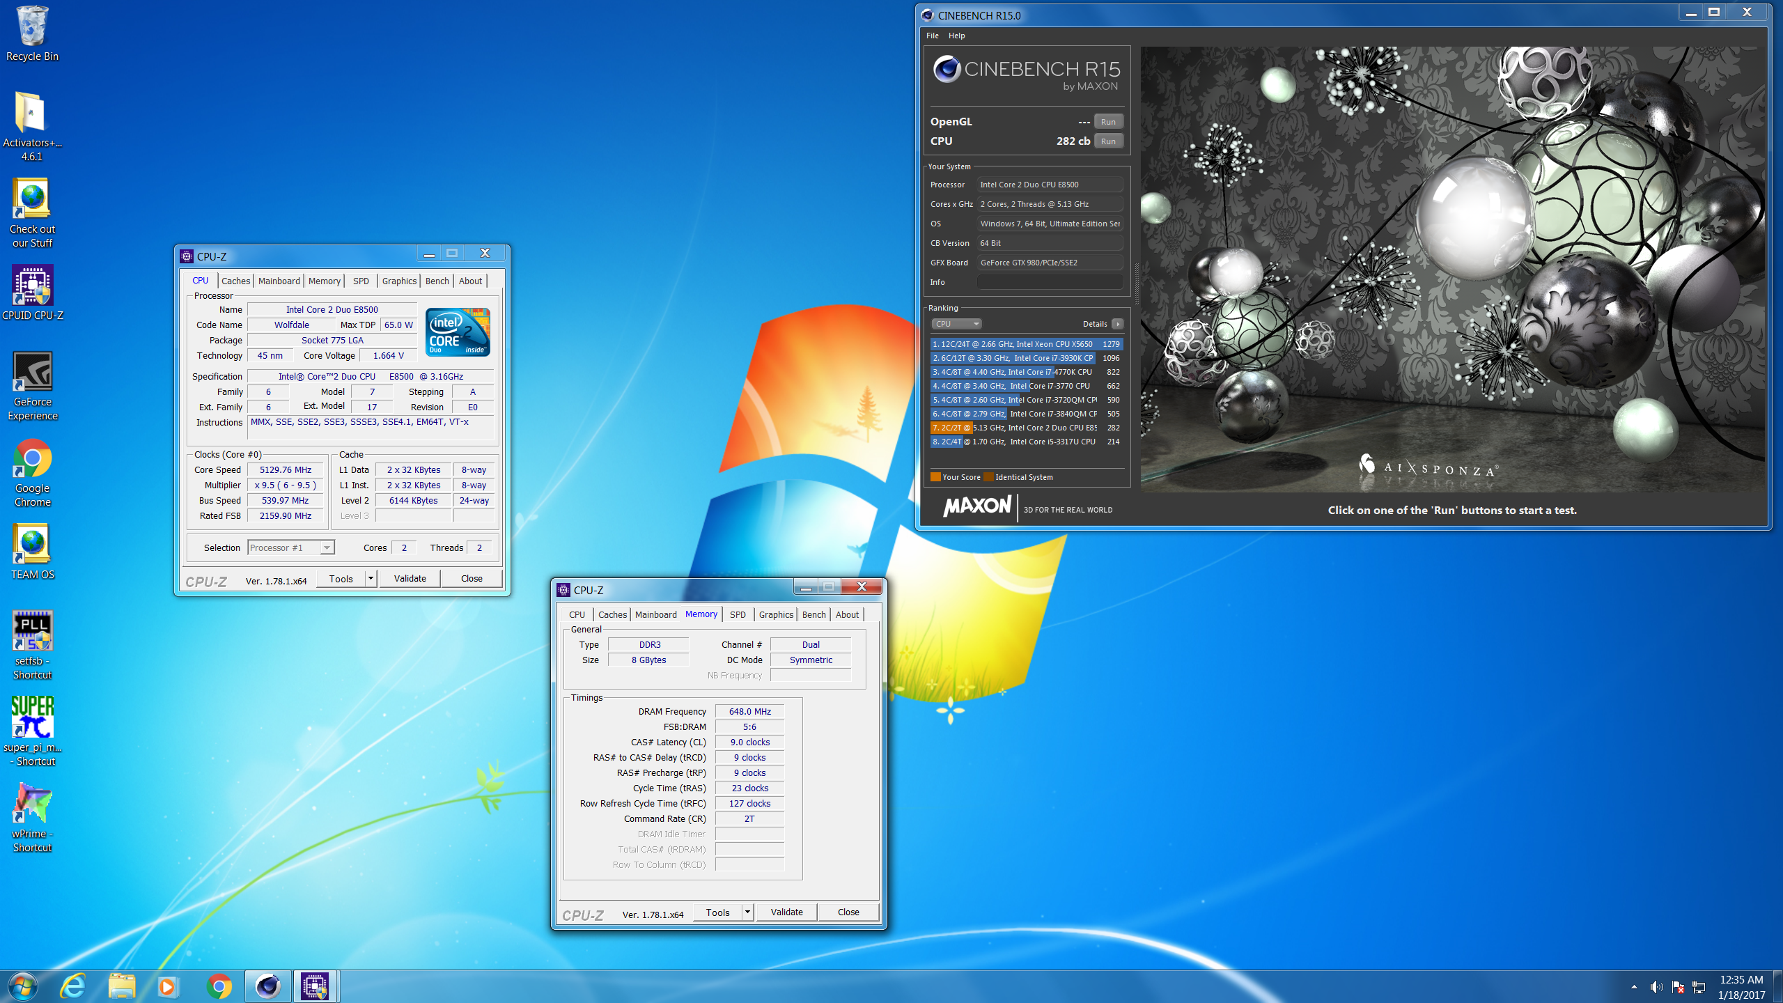Image resolution: width=1783 pixels, height=1003 pixels.
Task: Open Memory tab in CPU-Z CPU window
Action: [x=325, y=281]
